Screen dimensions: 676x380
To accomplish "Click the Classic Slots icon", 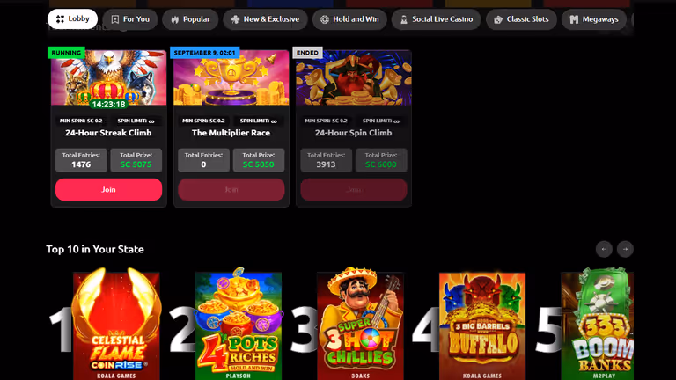I will tap(498, 19).
